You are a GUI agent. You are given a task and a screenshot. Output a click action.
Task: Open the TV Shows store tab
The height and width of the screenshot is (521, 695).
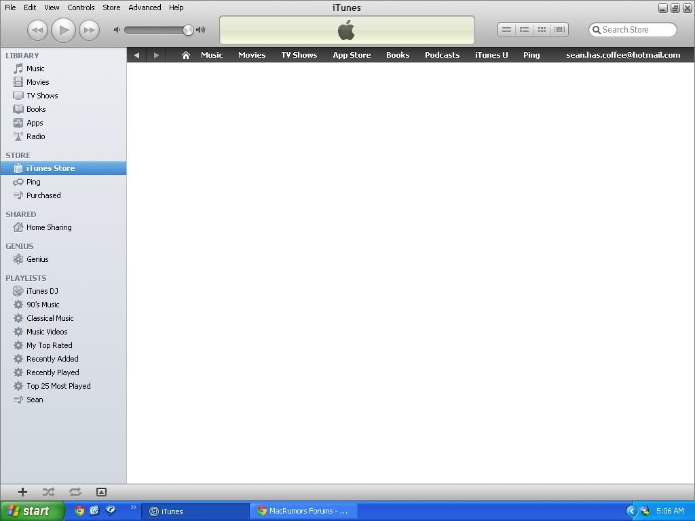click(x=299, y=55)
